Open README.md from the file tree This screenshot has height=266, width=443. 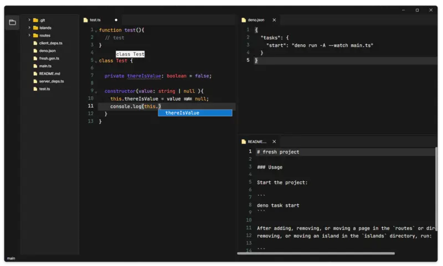(x=50, y=74)
